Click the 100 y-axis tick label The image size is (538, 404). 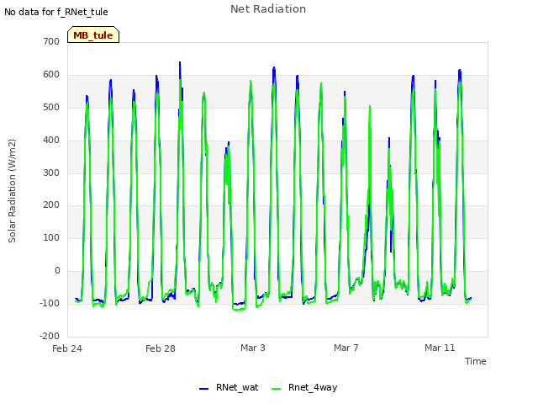pos(51,237)
